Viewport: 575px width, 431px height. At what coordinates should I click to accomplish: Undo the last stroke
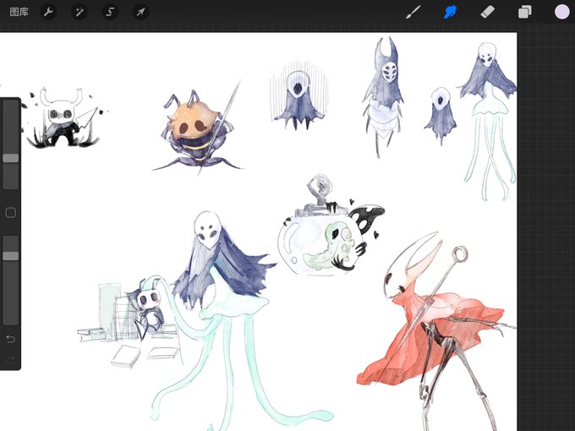[x=11, y=339]
